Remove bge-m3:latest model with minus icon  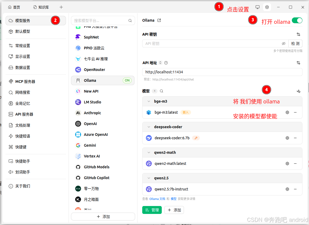(x=295, y=112)
